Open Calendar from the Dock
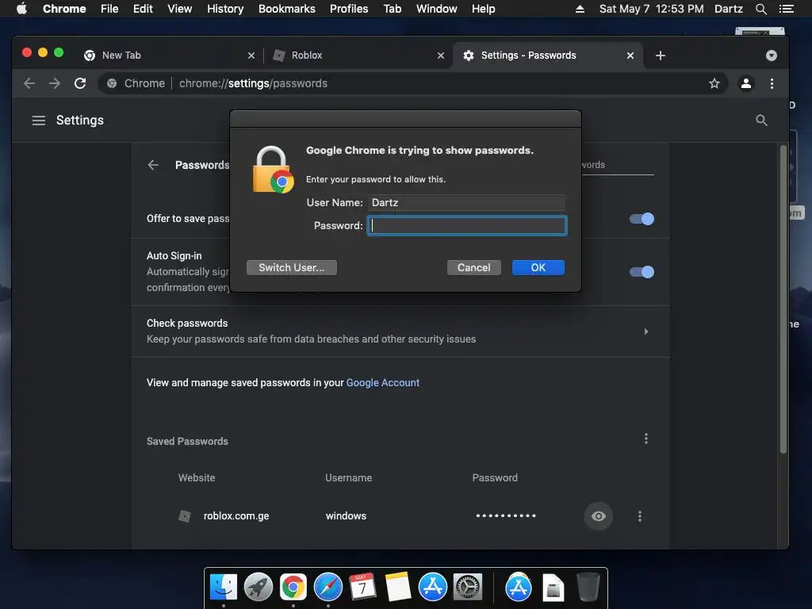This screenshot has width=812, height=609. [362, 588]
